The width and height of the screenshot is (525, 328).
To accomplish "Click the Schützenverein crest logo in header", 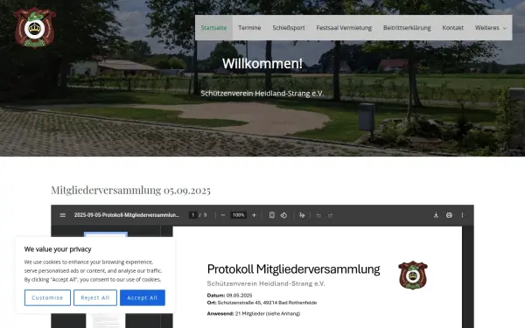I will pyautogui.click(x=35, y=28).
